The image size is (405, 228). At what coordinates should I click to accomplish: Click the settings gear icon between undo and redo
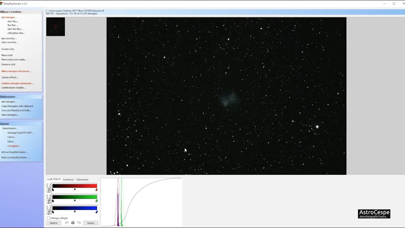tap(73, 223)
